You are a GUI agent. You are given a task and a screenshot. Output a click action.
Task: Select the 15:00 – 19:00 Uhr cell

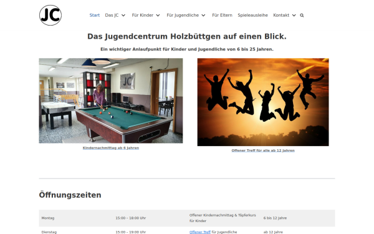click(150, 231)
